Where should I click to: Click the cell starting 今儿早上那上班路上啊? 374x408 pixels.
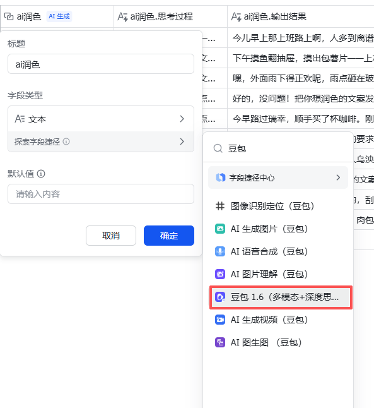[301, 38]
